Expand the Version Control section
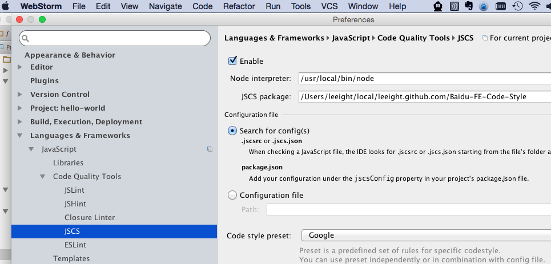 pyautogui.click(x=20, y=95)
